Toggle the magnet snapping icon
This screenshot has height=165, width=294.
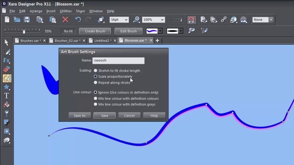click(192, 20)
